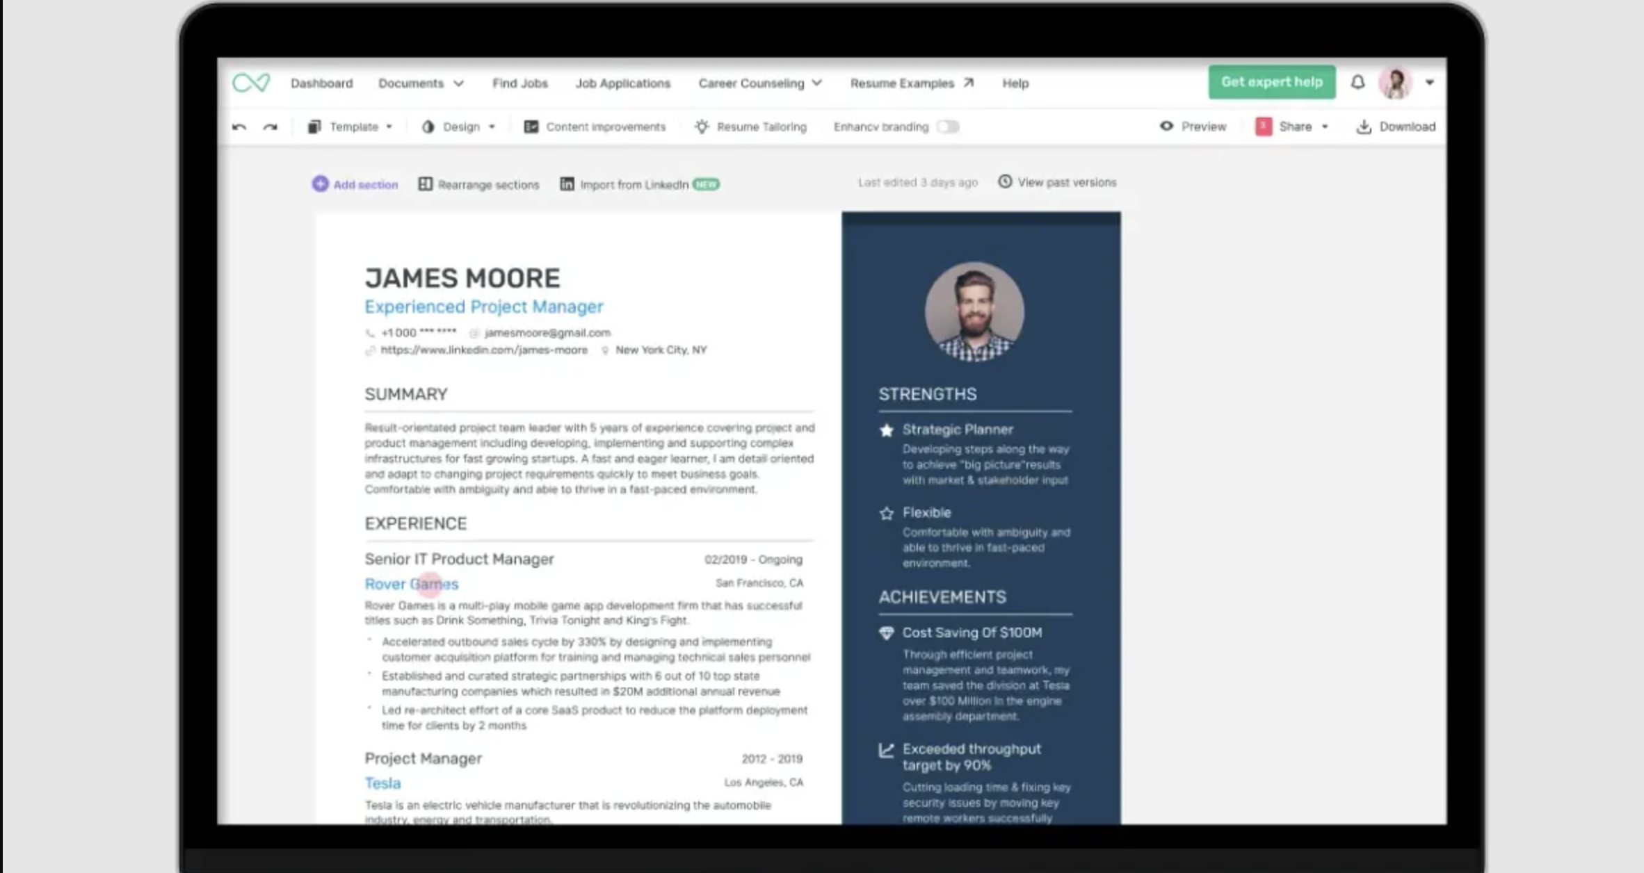Expand the Share dropdown arrow
This screenshot has height=873, width=1644.
[1325, 127]
